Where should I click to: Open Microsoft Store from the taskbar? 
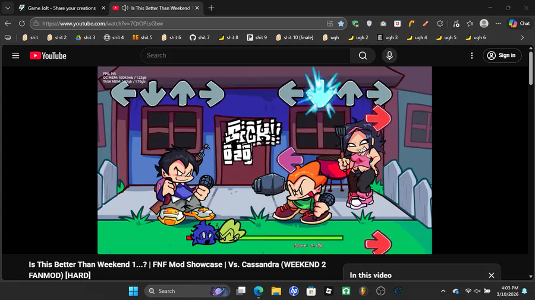click(311, 291)
